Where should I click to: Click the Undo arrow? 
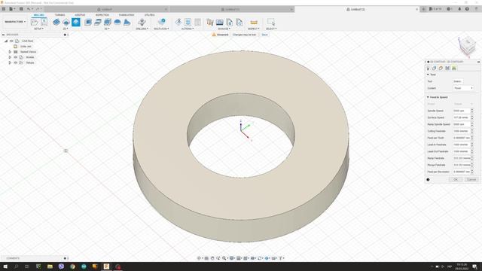pos(29,9)
